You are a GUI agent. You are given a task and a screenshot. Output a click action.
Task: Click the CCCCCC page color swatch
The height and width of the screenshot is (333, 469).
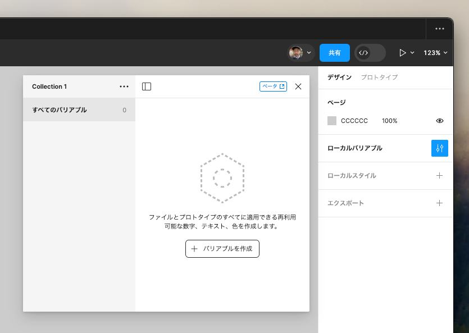point(333,121)
